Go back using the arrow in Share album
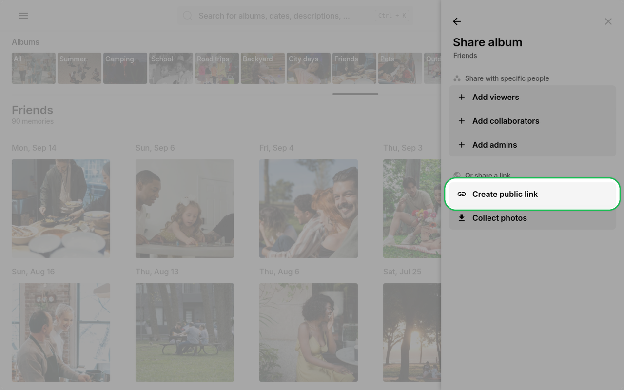The height and width of the screenshot is (390, 624). (457, 21)
